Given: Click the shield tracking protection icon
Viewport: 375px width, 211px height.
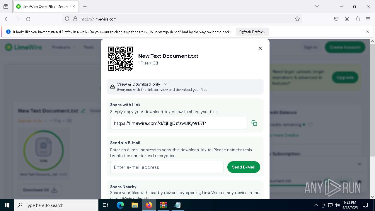Looking at the screenshot, I should (x=67, y=19).
